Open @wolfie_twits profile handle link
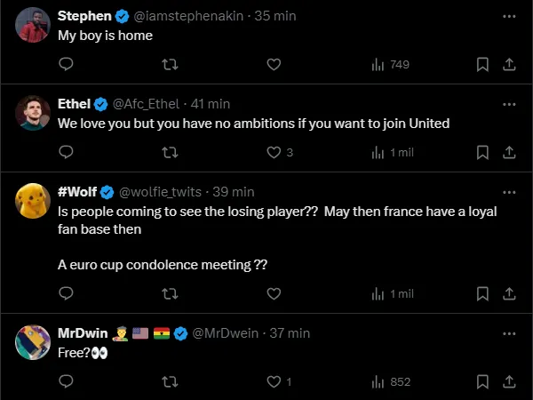Image resolution: width=533 pixels, height=400 pixels. click(161, 192)
